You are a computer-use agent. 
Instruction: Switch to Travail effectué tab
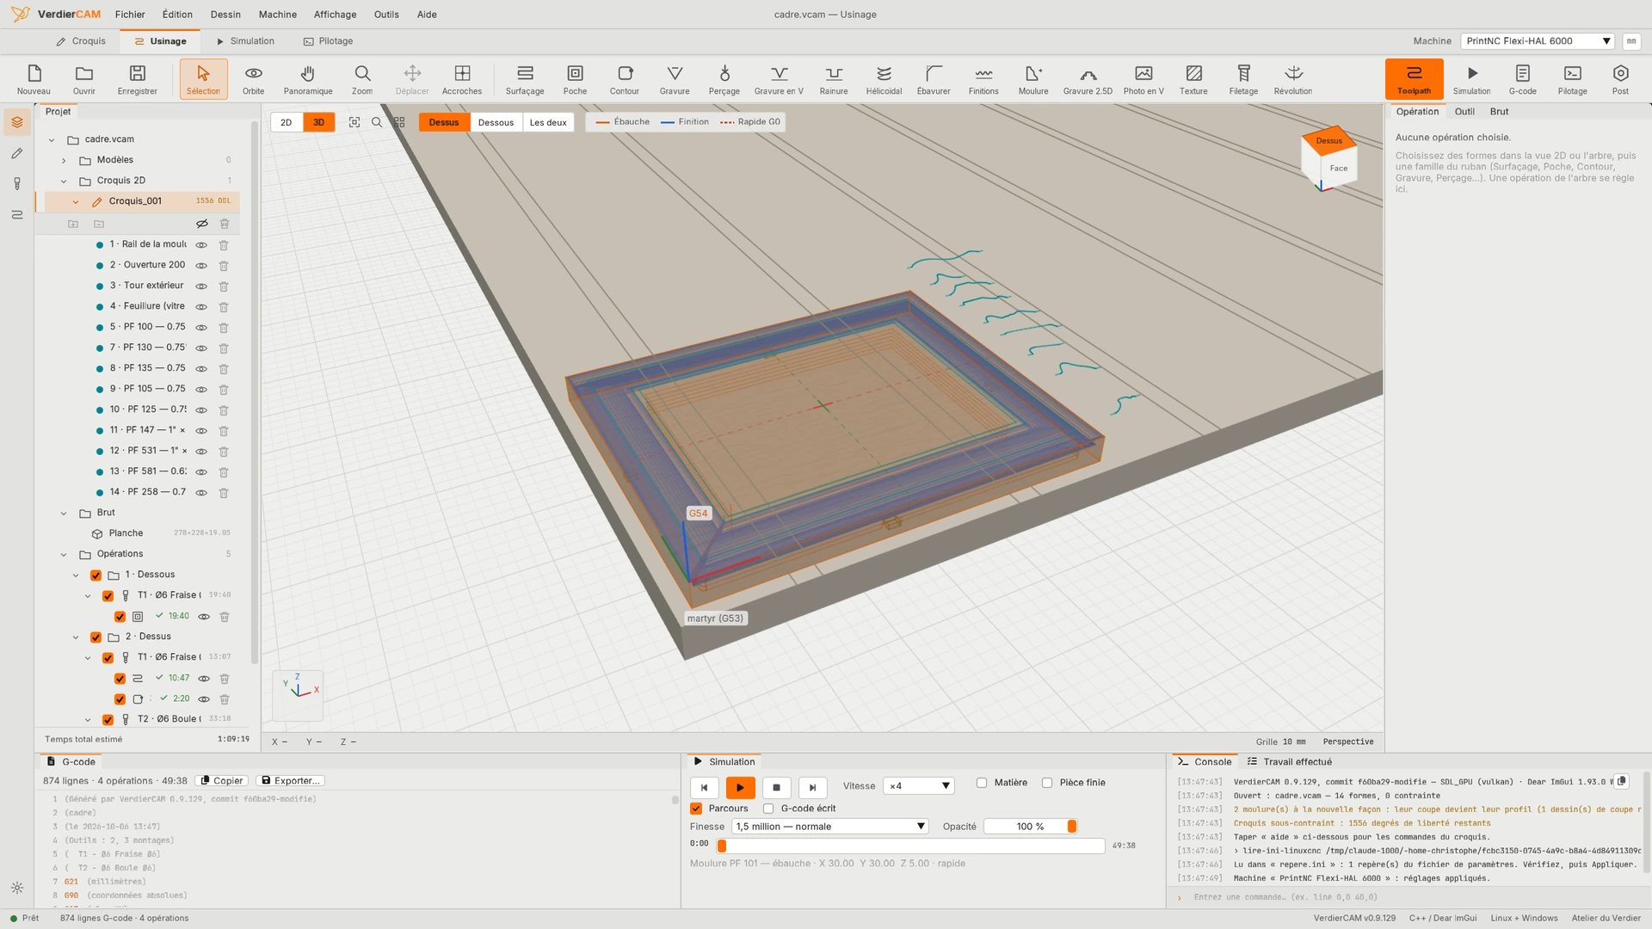(1290, 762)
